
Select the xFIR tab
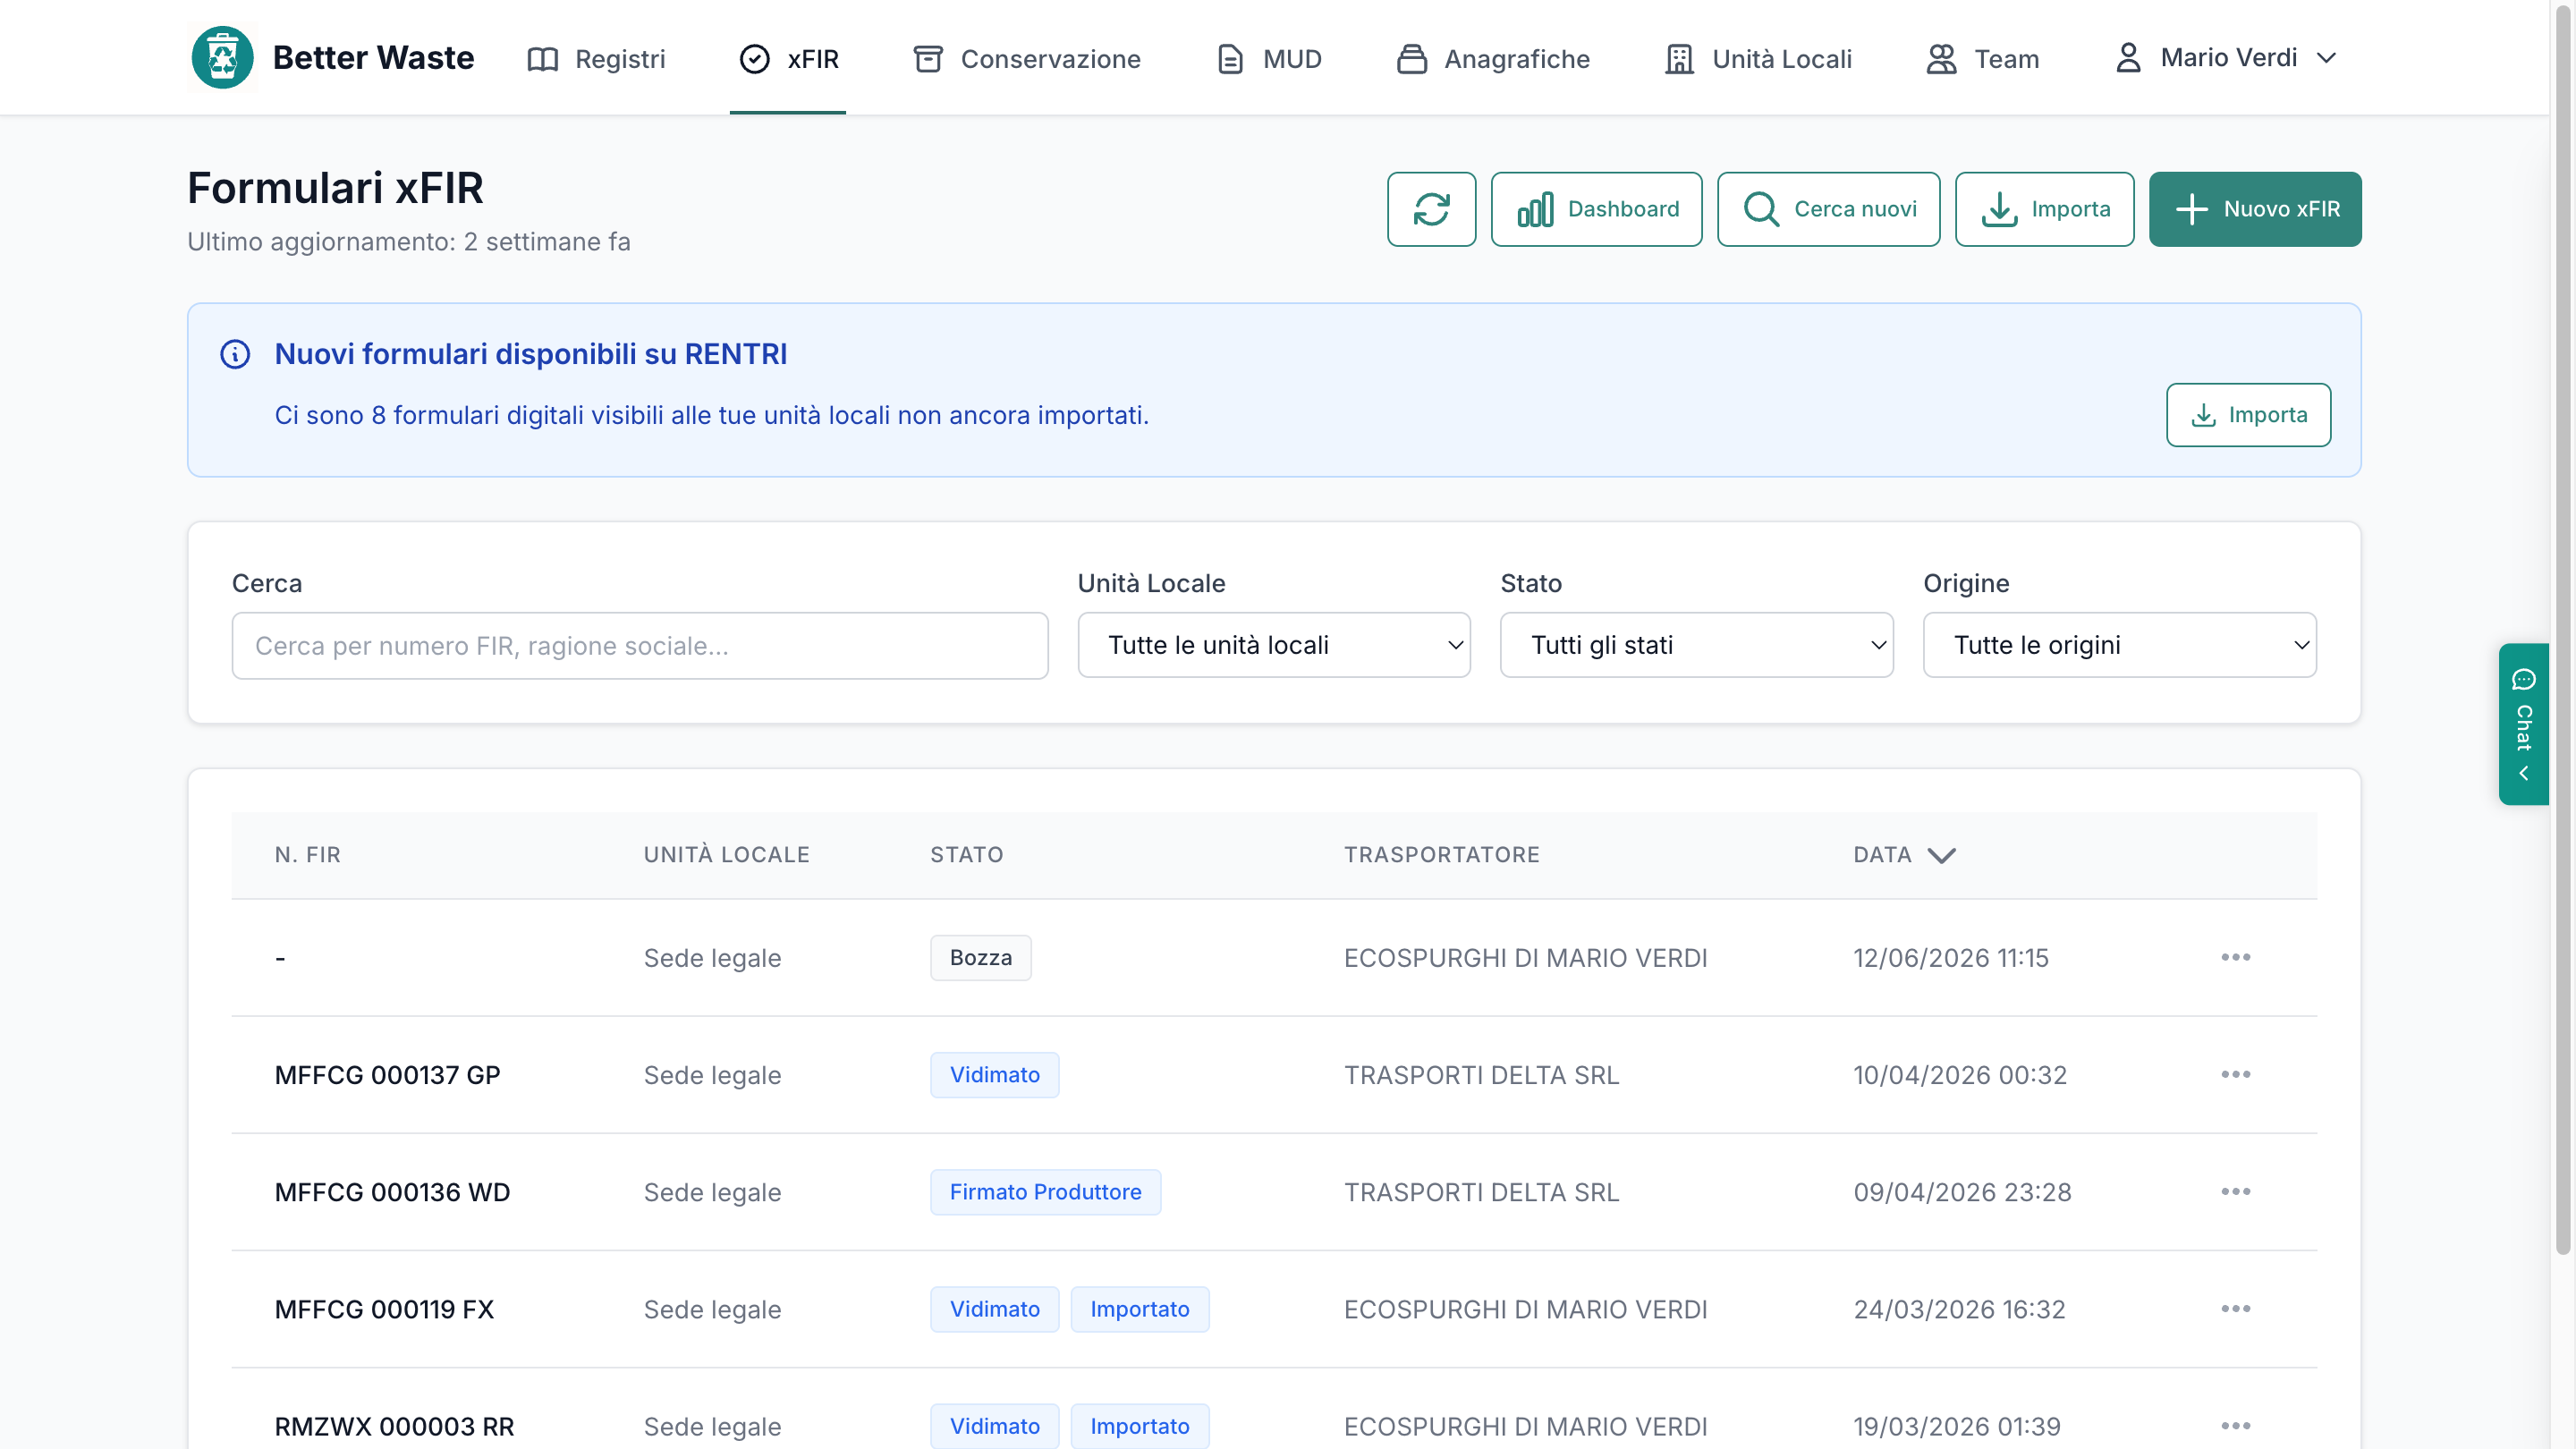point(788,59)
